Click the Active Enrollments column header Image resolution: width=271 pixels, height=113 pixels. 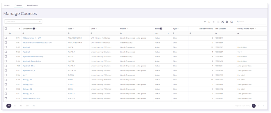coord(206,29)
